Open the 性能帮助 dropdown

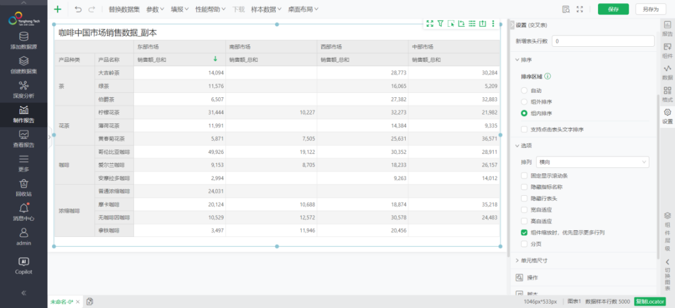(x=210, y=9)
